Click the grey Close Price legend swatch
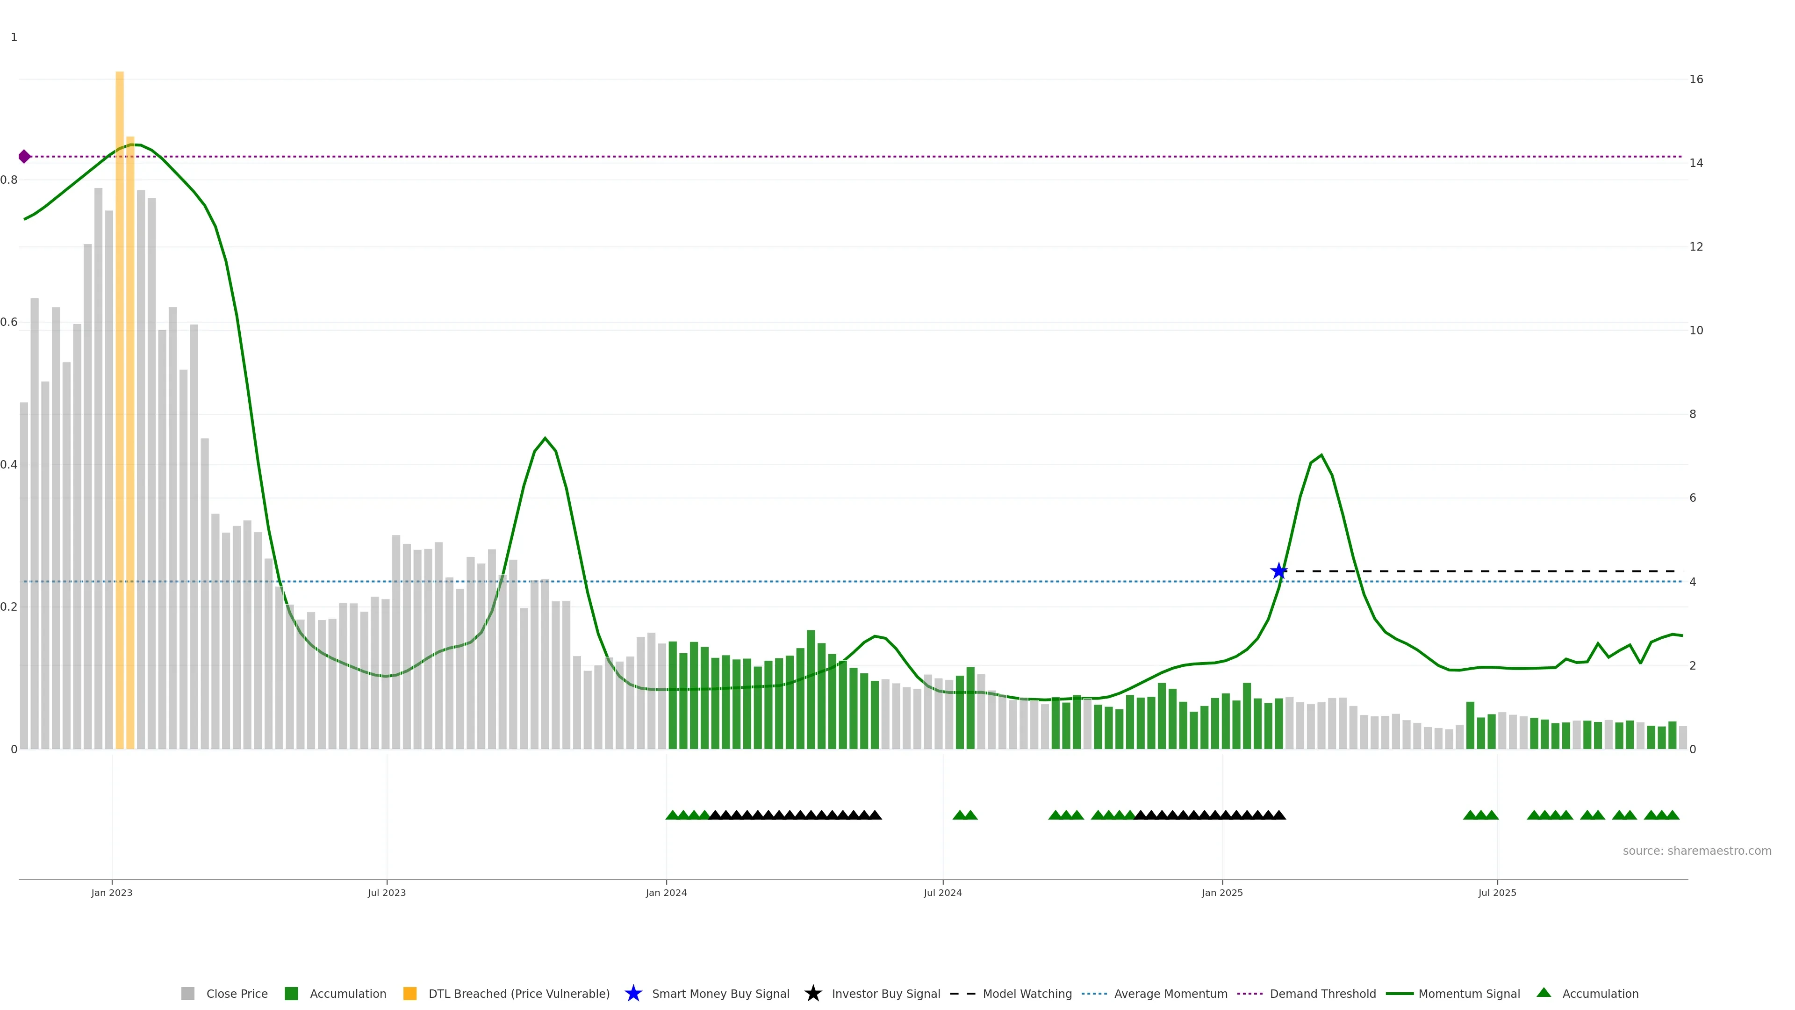The height and width of the screenshot is (1010, 1795). pyautogui.click(x=187, y=993)
